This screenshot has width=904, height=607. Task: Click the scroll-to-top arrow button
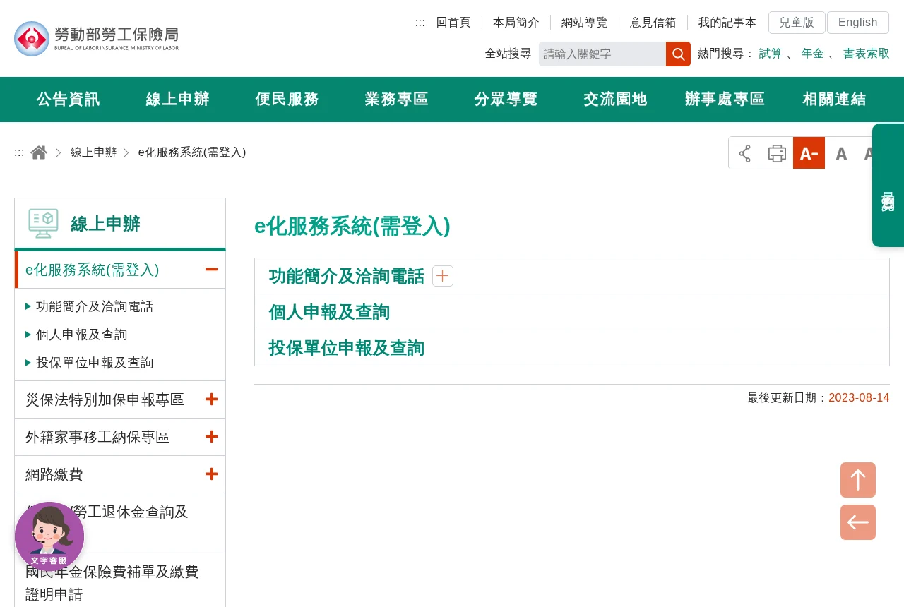[x=858, y=480]
